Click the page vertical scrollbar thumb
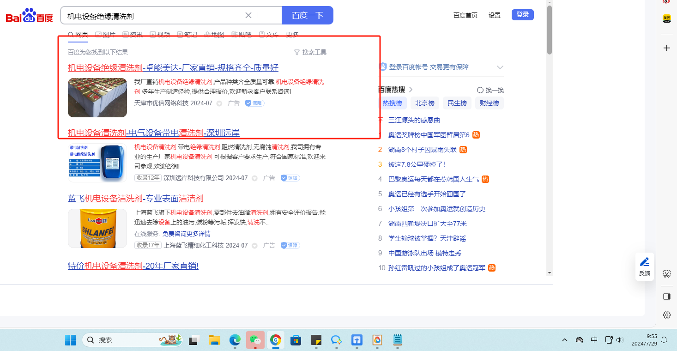Image resolution: width=677 pixels, height=351 pixels. [549, 30]
